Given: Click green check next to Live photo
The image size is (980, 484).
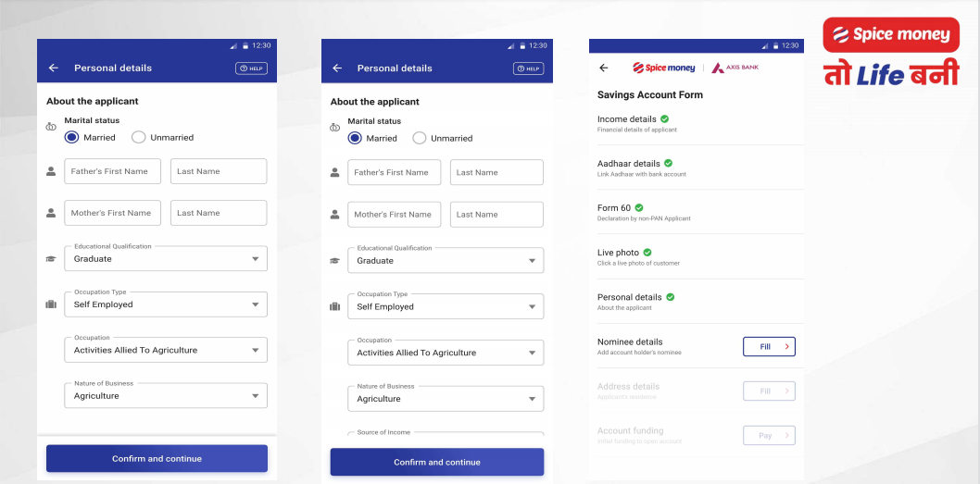Looking at the screenshot, I should click(647, 253).
